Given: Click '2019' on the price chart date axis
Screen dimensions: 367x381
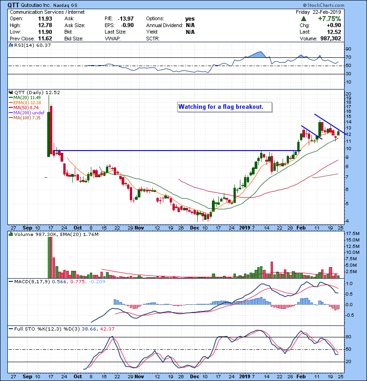Looking at the screenshot, I should pos(245,228).
